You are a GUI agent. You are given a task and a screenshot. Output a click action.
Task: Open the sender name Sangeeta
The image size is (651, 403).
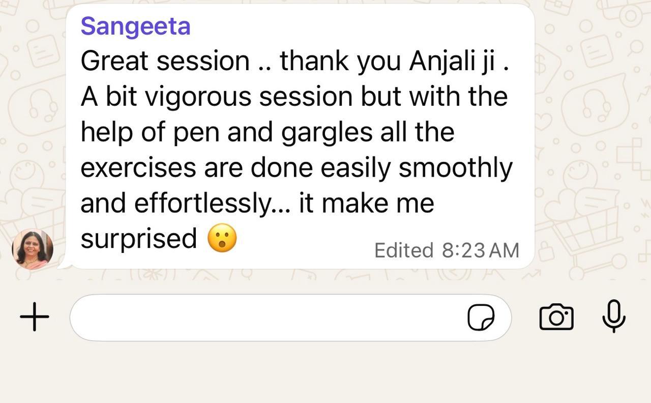tap(135, 25)
